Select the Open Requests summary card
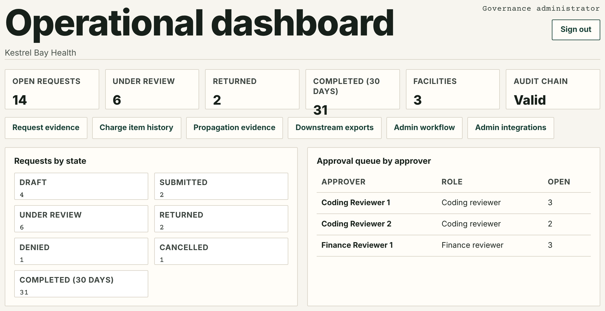This screenshot has width=605, height=311. click(x=52, y=89)
